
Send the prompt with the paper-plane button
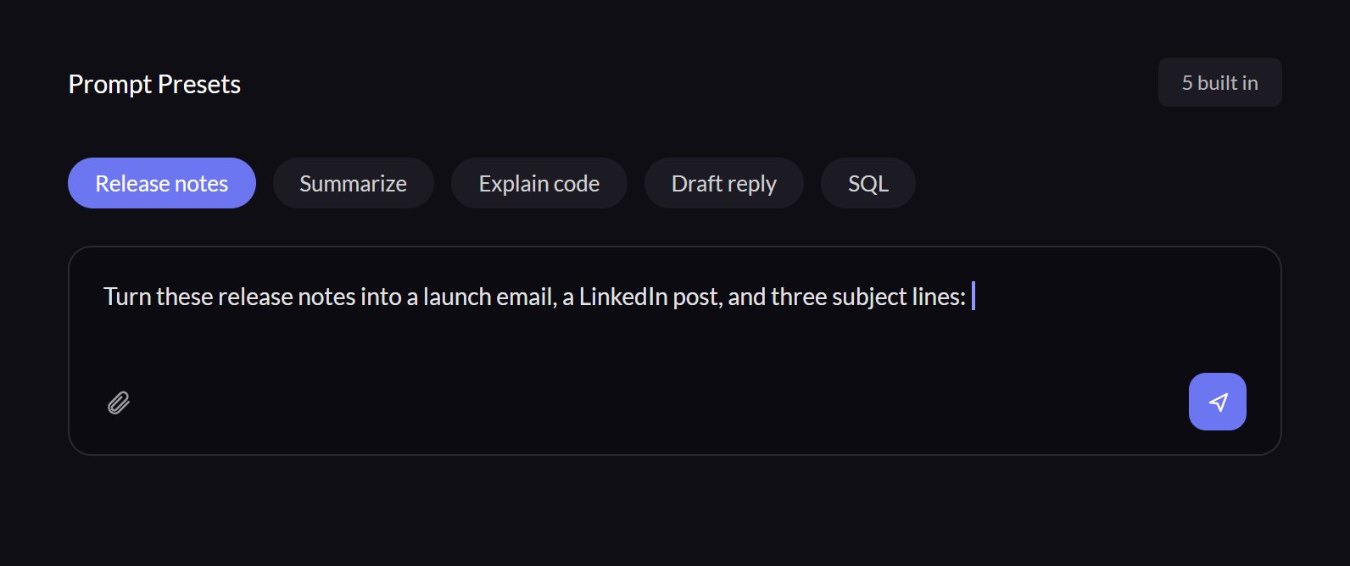(x=1217, y=402)
